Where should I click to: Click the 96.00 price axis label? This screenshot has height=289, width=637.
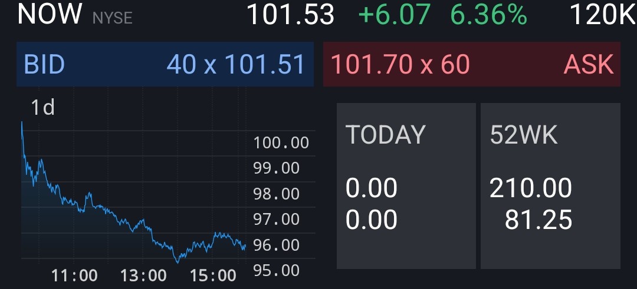[276, 245]
